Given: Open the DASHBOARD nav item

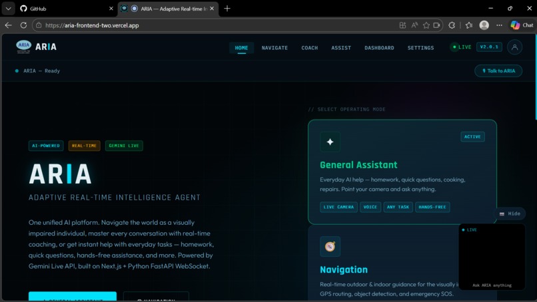Looking at the screenshot, I should pos(379,48).
